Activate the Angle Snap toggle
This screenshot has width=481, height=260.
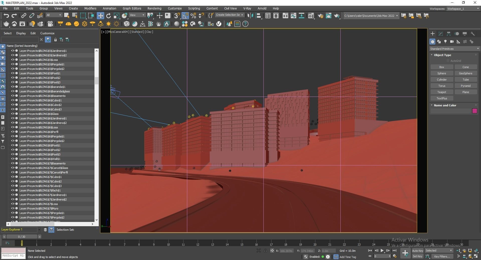tap(185, 16)
